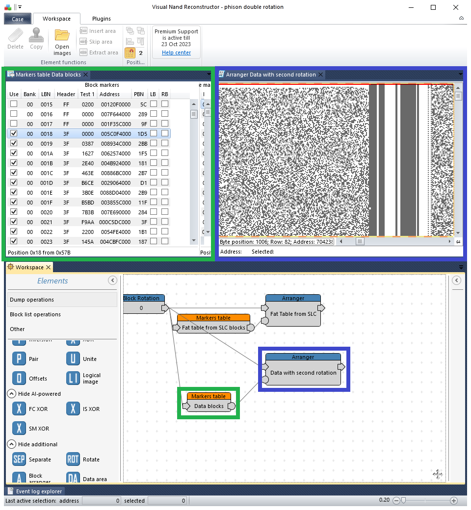Screen dimensions: 471x510
Task: Open the Workspace panel dropdown menu
Action: (461, 267)
